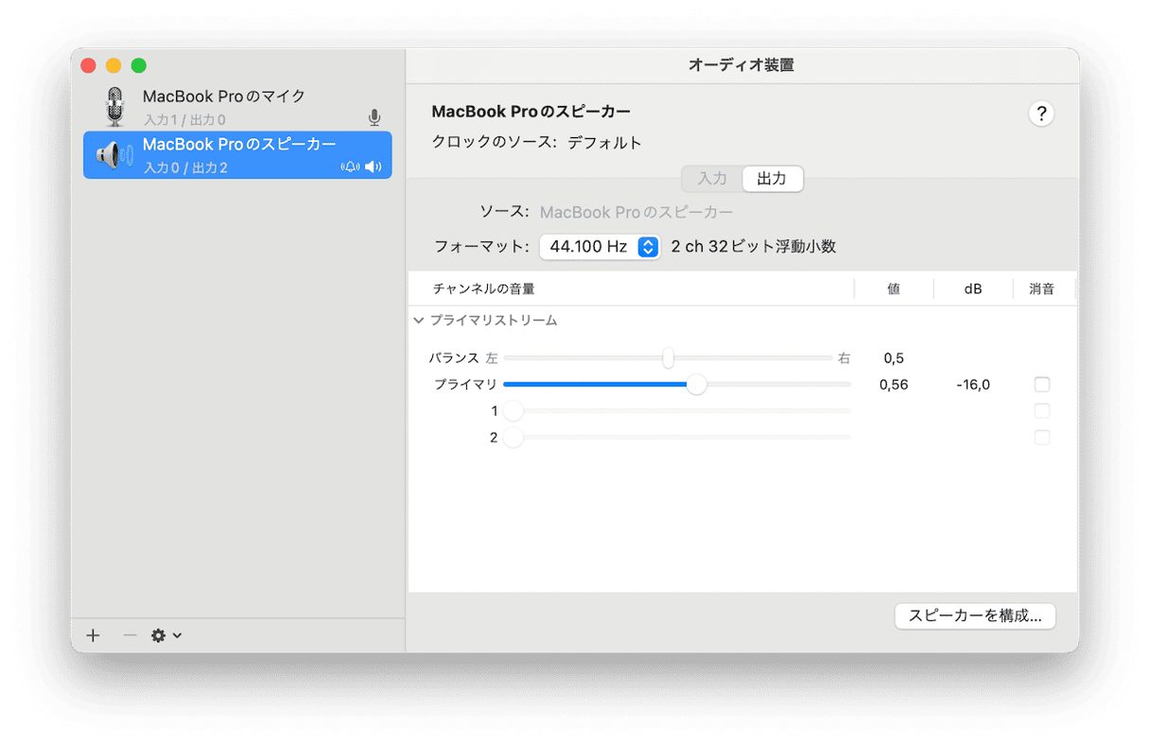This screenshot has width=1150, height=746.
Task: Click the microphone device icon in sidebar
Action: coord(114,107)
